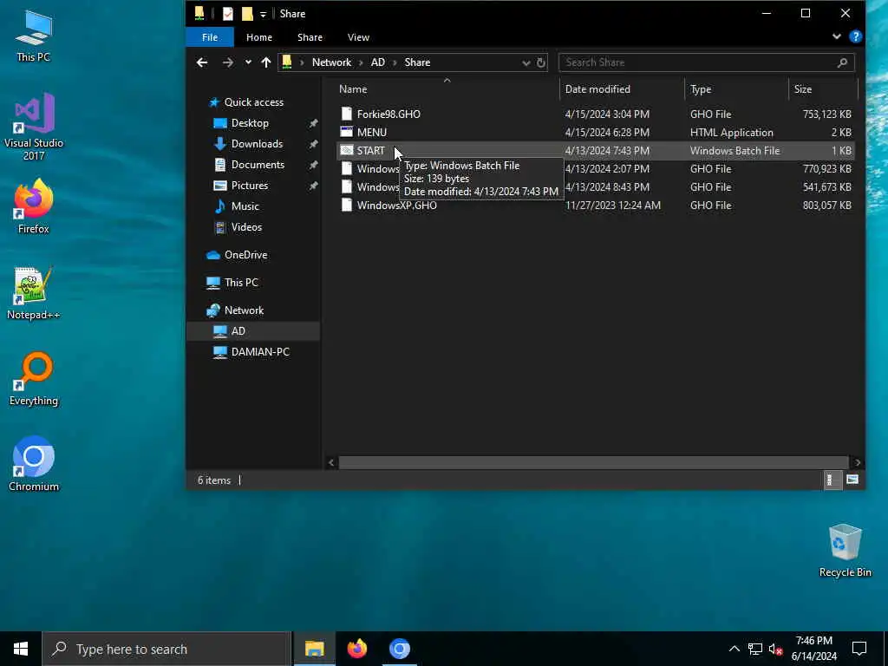Open Action Center notifications

859,649
